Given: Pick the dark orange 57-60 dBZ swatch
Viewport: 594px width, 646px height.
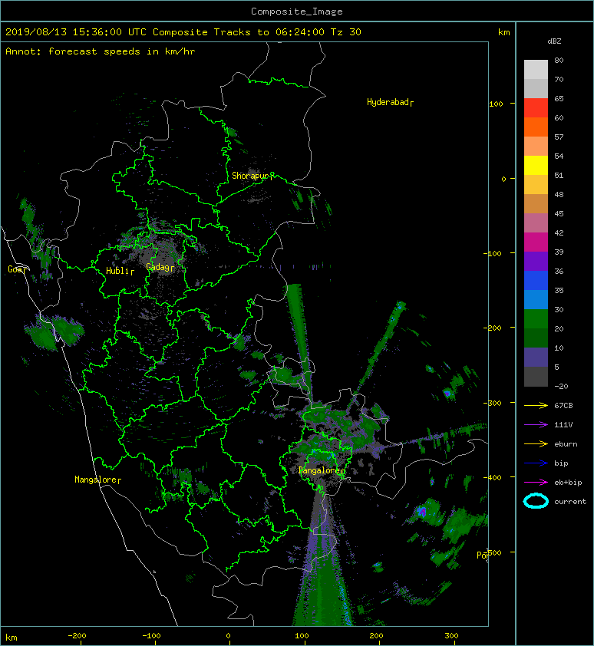Looking at the screenshot, I should pyautogui.click(x=536, y=127).
